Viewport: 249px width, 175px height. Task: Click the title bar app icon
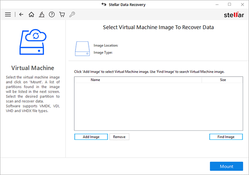[x=104, y=5]
